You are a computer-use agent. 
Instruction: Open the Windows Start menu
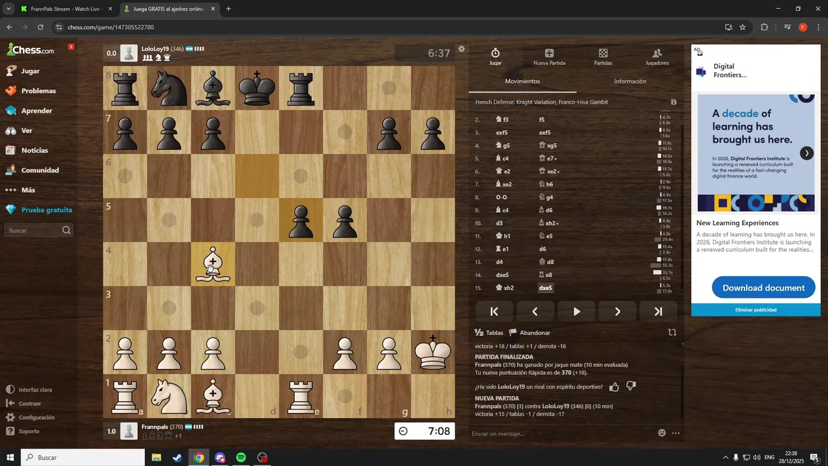click(x=10, y=458)
